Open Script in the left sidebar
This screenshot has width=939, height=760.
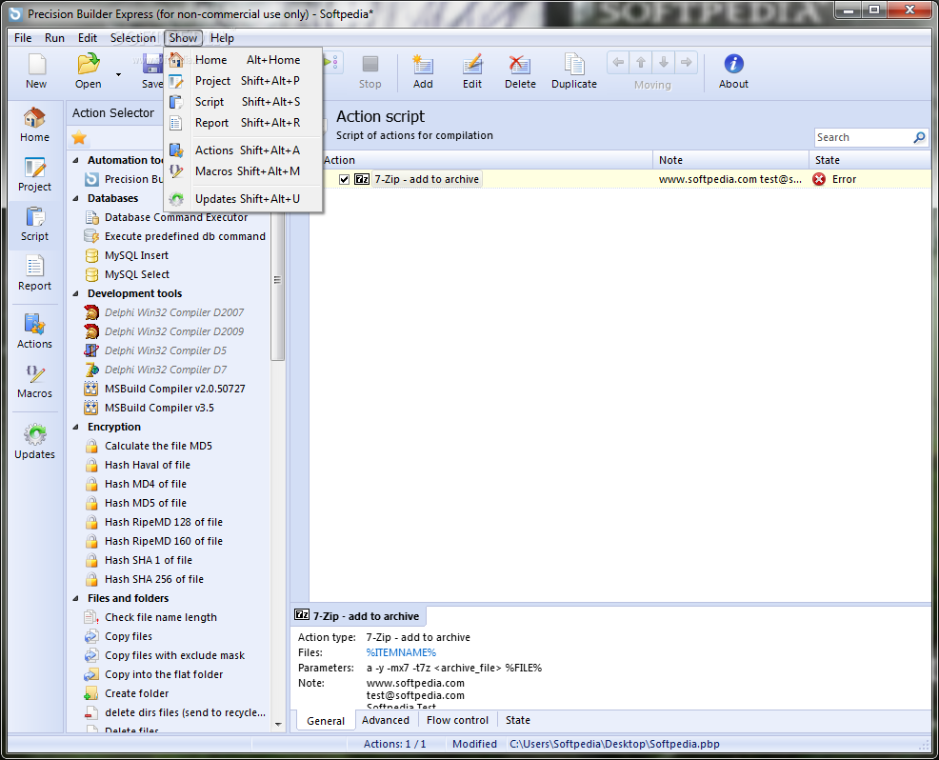click(34, 225)
